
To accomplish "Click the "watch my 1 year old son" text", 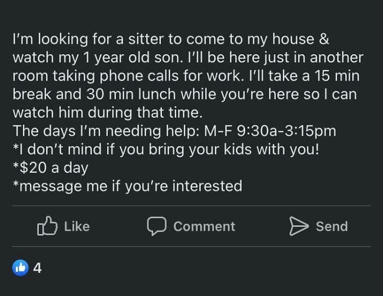I will 98,57.
